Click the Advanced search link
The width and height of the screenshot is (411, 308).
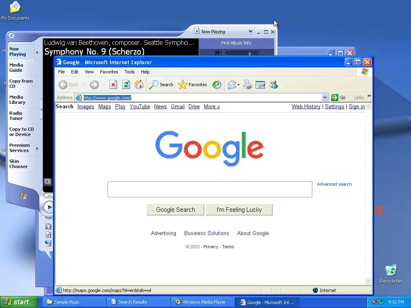(x=334, y=184)
